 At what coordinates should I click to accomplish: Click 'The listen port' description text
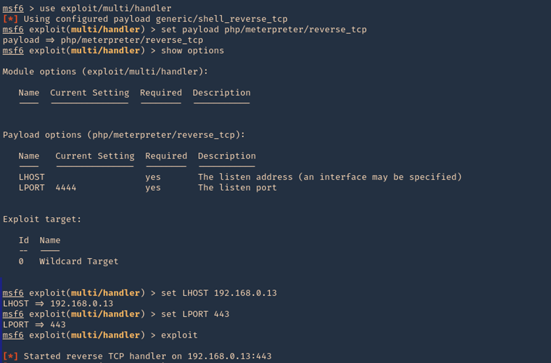tap(237, 188)
